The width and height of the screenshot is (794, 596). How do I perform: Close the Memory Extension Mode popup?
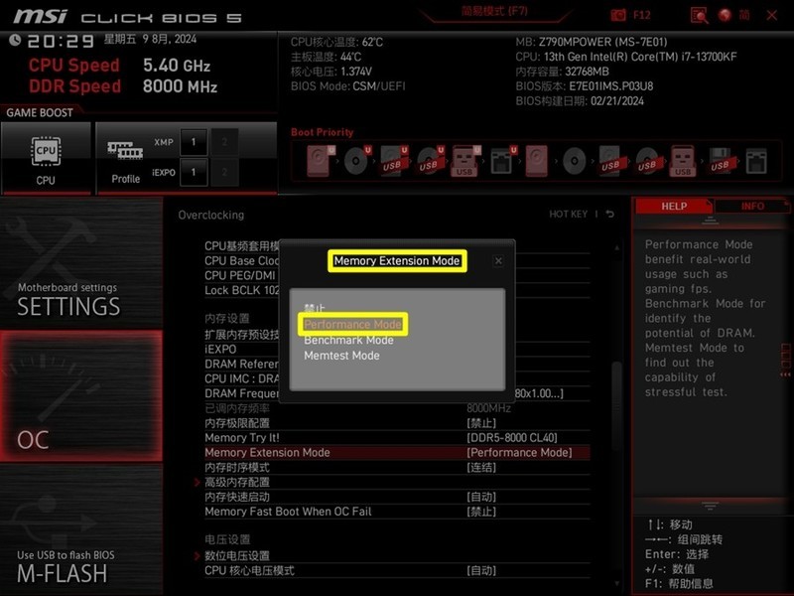498,261
